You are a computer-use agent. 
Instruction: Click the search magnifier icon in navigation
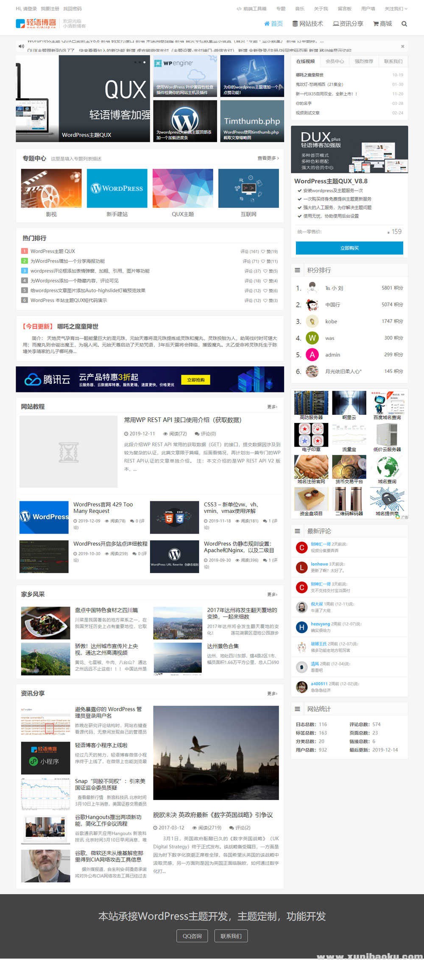tap(404, 24)
